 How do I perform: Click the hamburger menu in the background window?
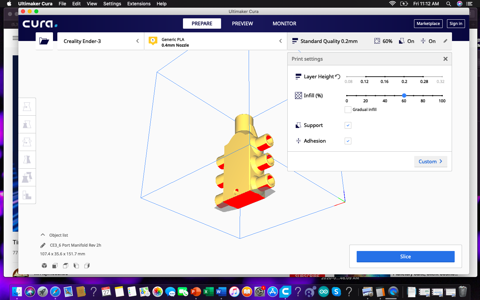15,38
